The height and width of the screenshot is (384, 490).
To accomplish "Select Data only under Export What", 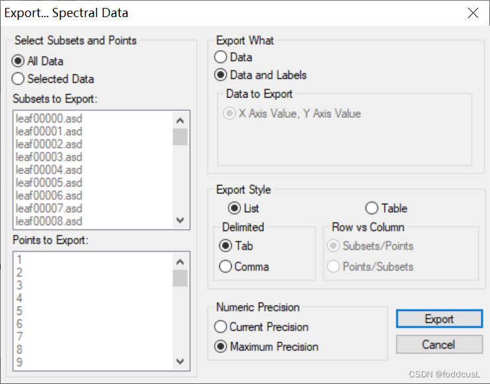I will click(221, 57).
